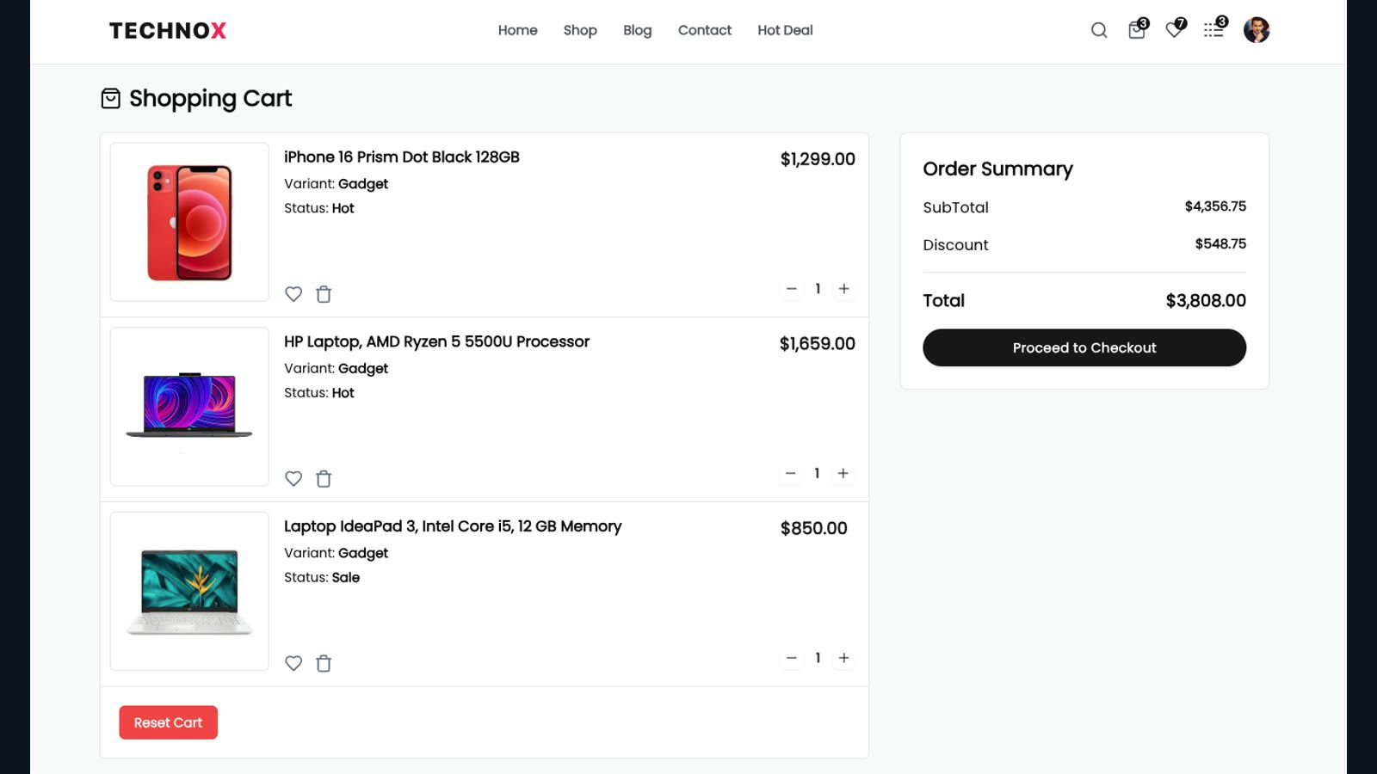Viewport: 1377px width, 774px height.
Task: Click the iPhone 16 Status: Hot label
Action: 319,208
